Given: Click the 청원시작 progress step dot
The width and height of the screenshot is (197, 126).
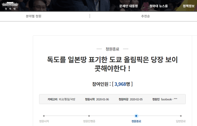Looking at the screenshot, I should pos(44,116).
